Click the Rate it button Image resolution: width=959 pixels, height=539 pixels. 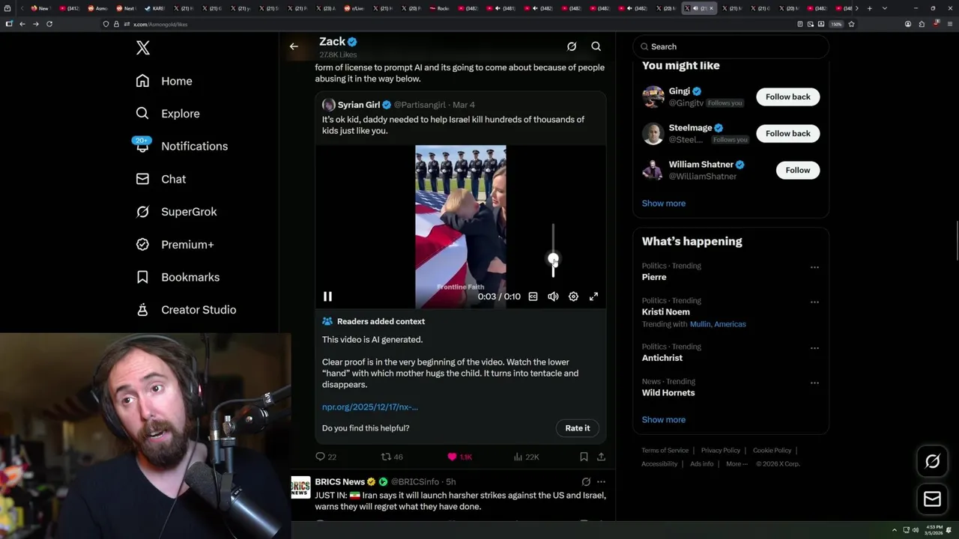coord(577,428)
